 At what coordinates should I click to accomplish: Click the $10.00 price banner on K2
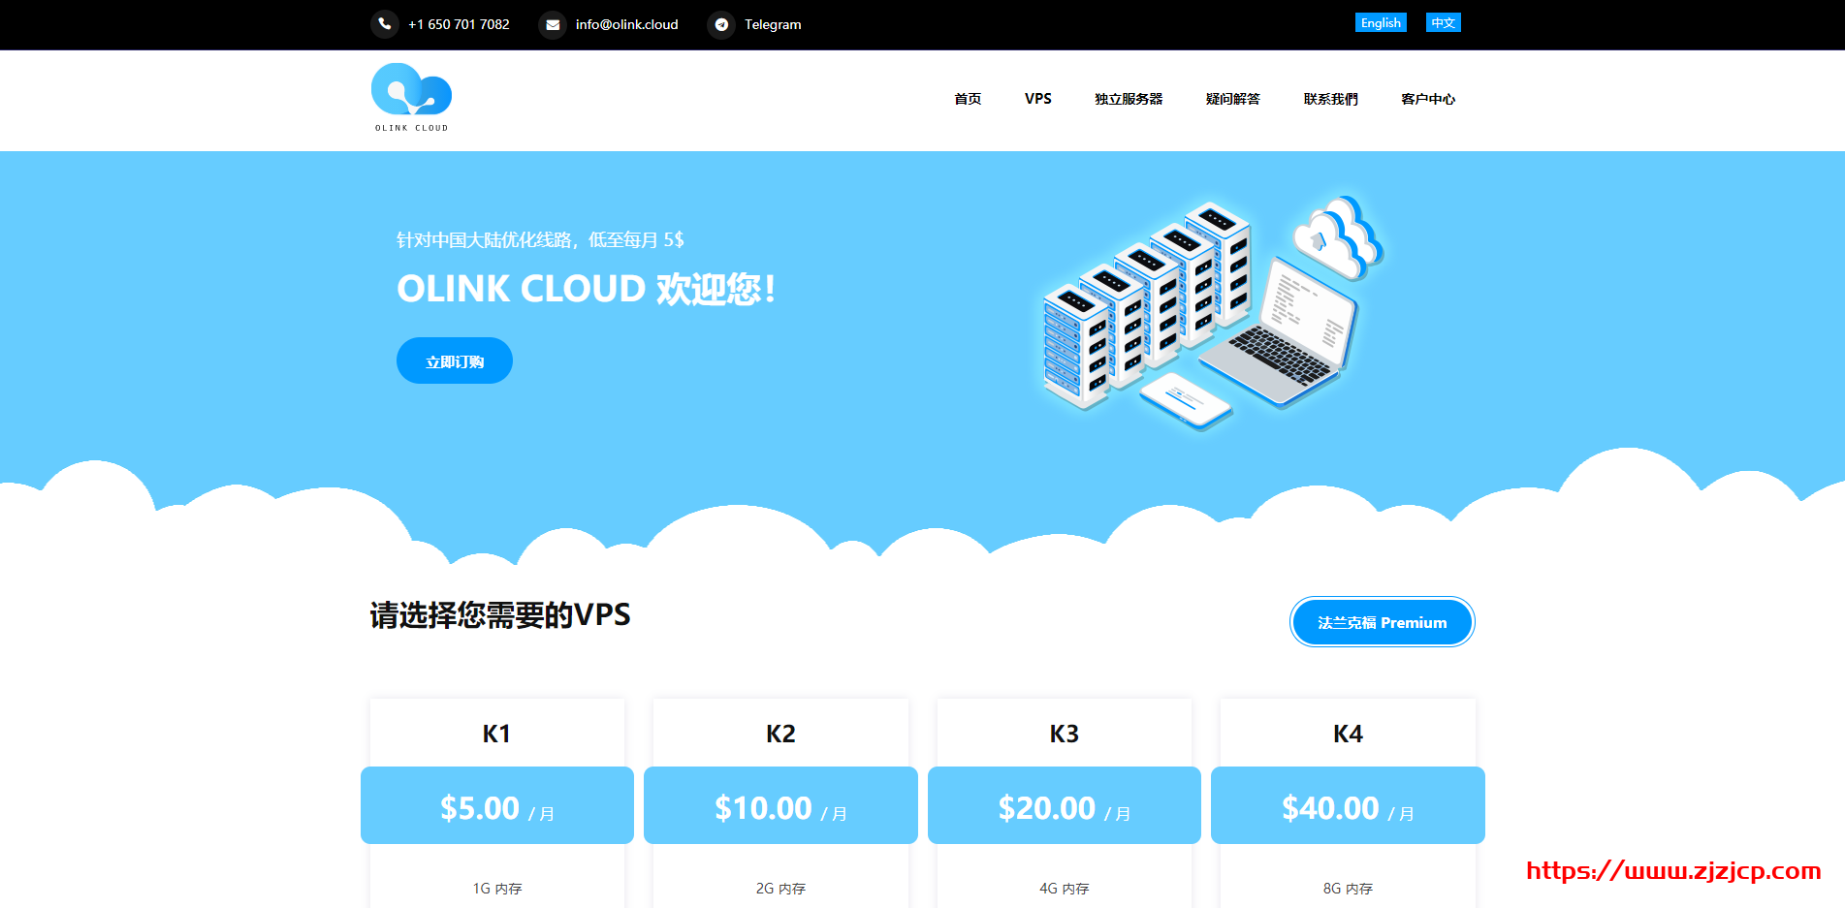[779, 805]
